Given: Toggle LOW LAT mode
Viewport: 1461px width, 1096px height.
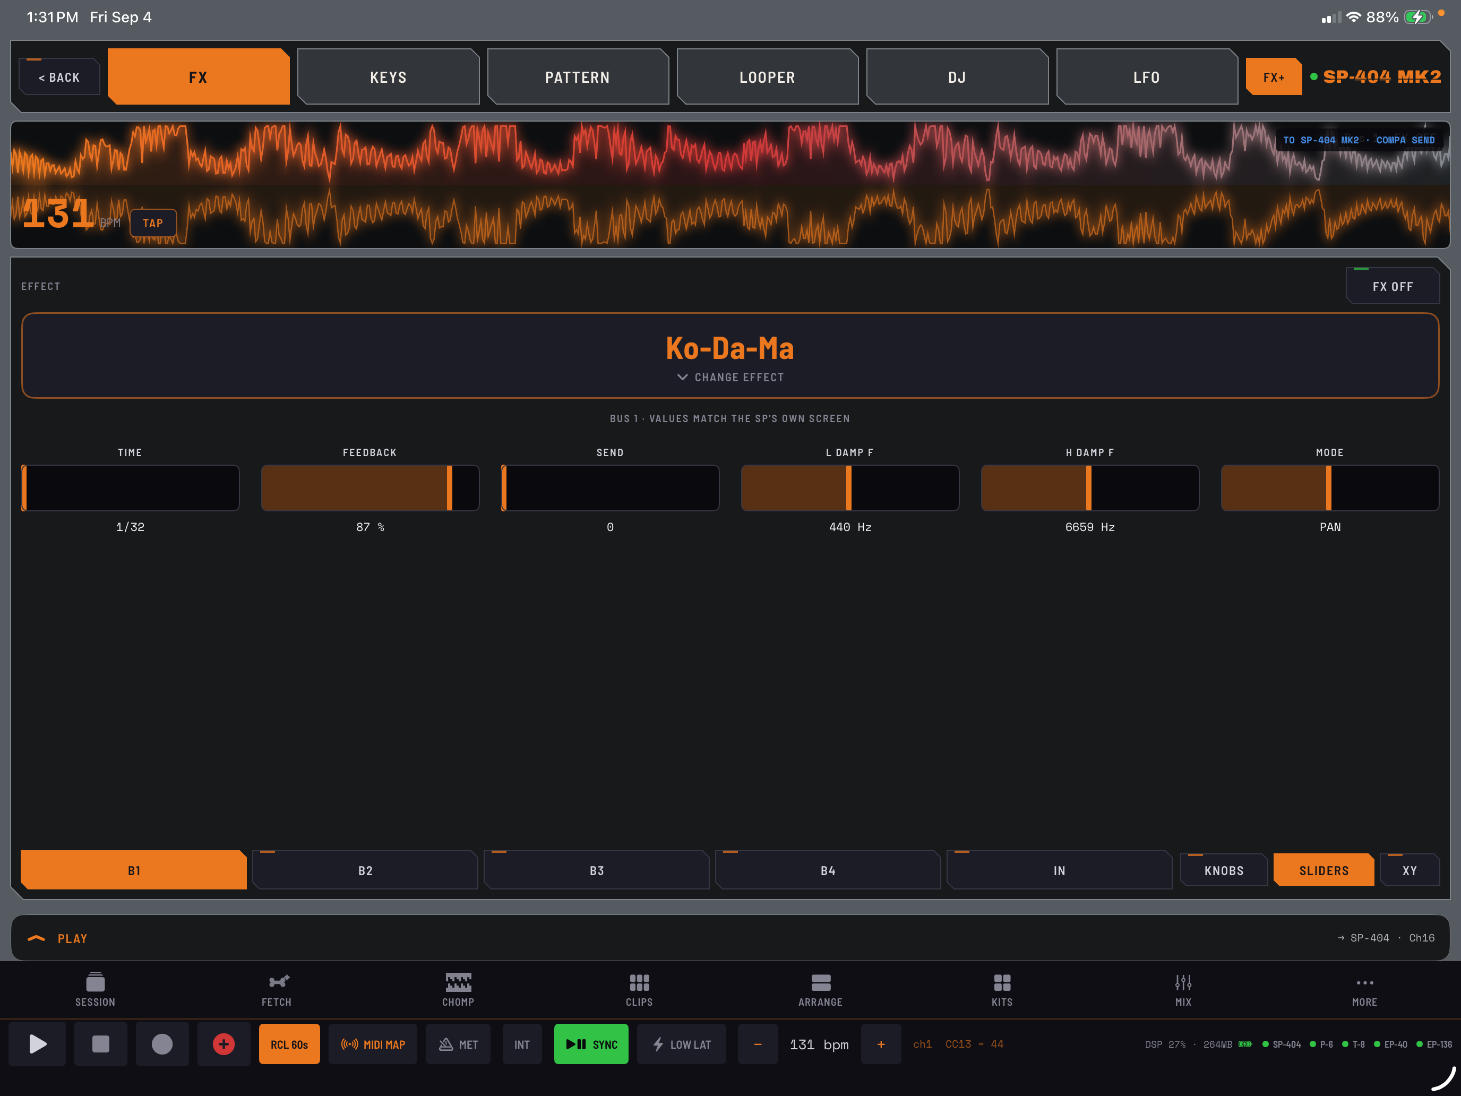Looking at the screenshot, I should 681,1044.
